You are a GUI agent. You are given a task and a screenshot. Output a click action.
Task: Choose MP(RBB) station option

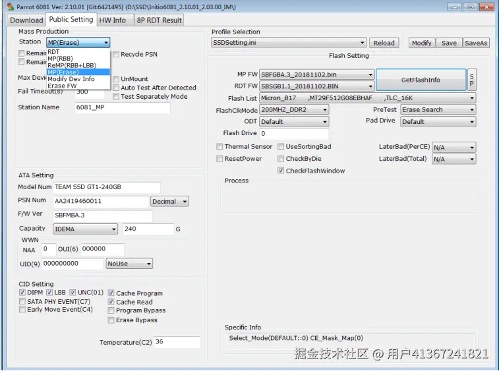78,59
